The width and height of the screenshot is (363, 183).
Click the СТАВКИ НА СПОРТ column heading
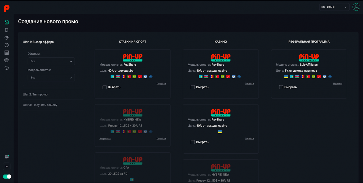pyautogui.click(x=133, y=42)
